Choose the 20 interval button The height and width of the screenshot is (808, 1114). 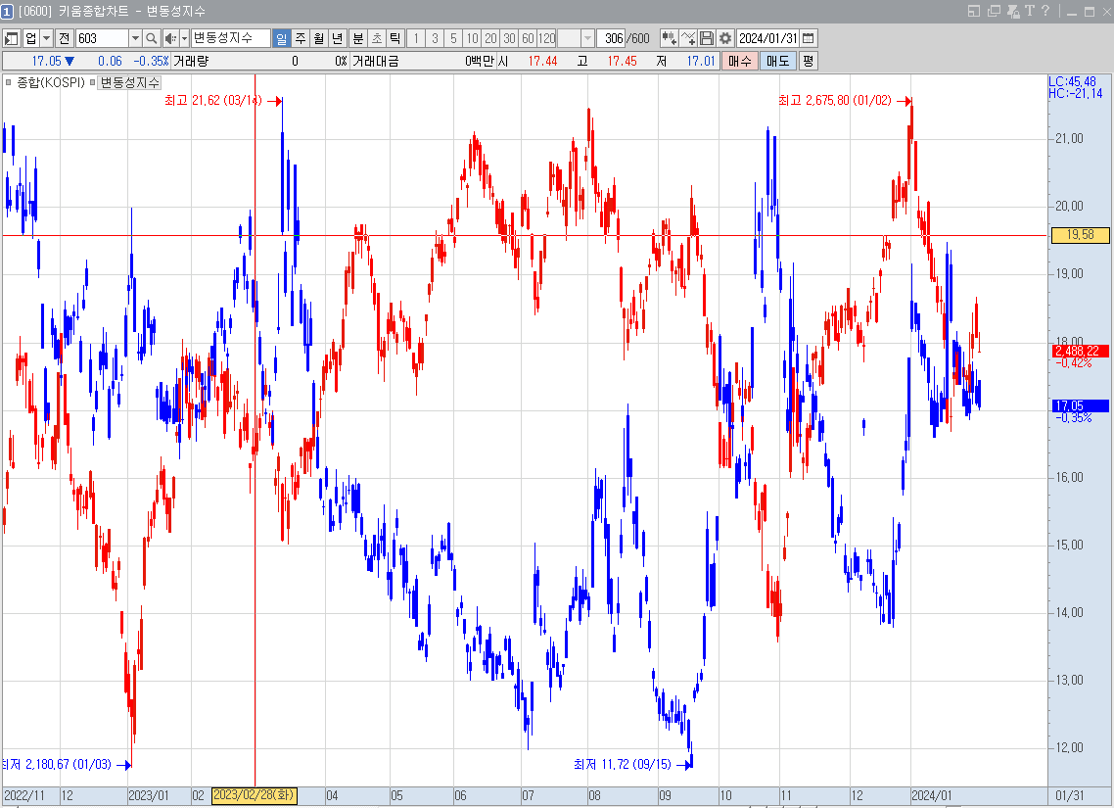tap(490, 38)
